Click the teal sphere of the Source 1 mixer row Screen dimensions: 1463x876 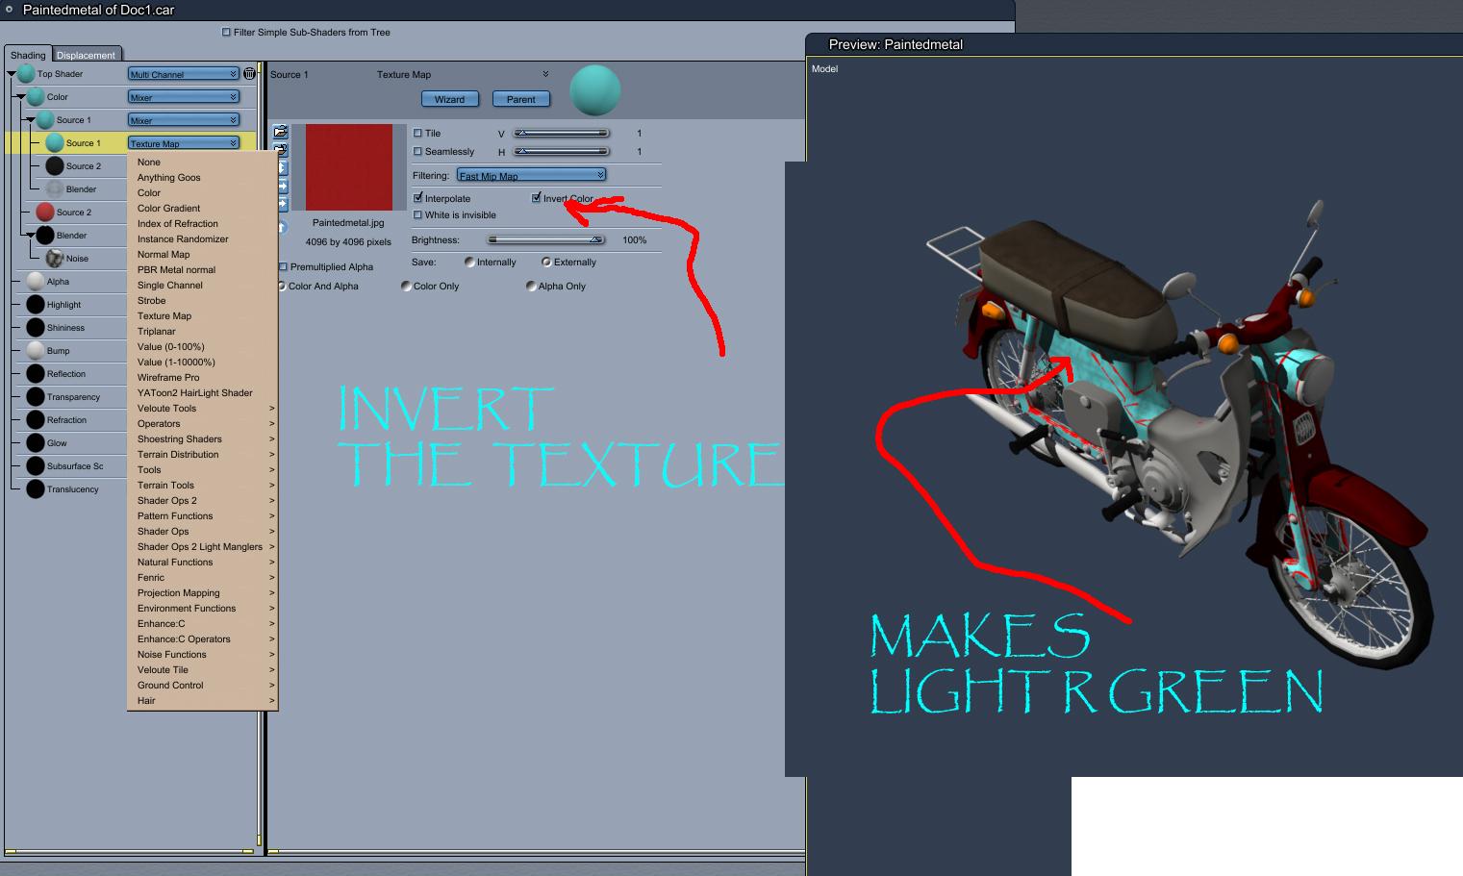click(x=45, y=120)
